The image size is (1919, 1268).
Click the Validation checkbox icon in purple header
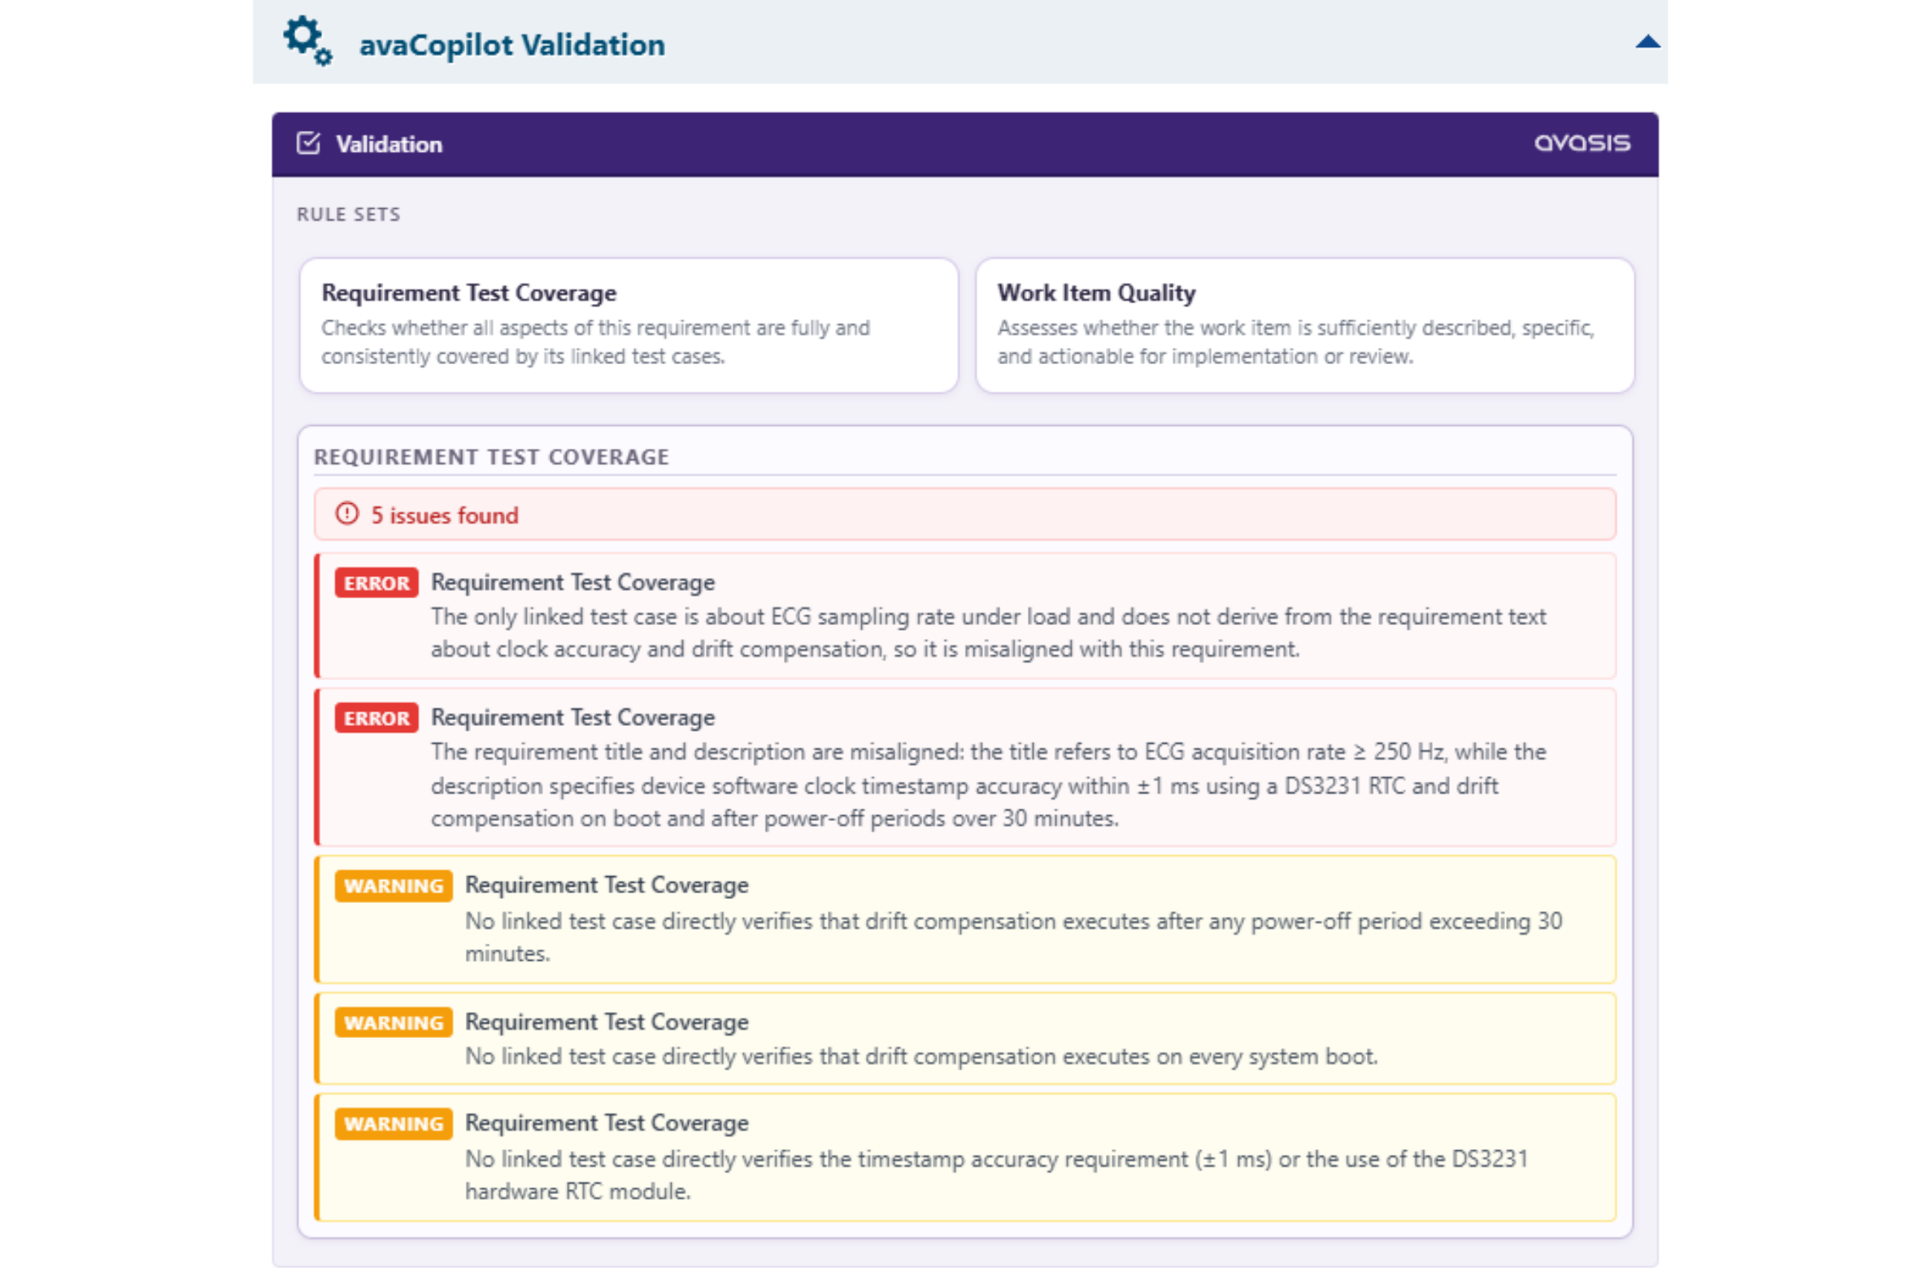tap(308, 143)
